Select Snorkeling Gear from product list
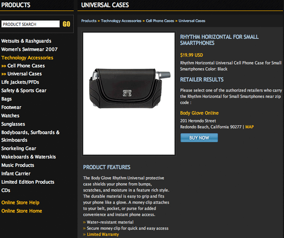 19,148
